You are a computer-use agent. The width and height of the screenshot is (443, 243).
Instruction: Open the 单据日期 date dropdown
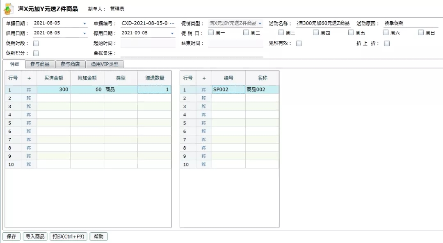pyautogui.click(x=84, y=24)
